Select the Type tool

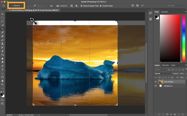coord(2,70)
